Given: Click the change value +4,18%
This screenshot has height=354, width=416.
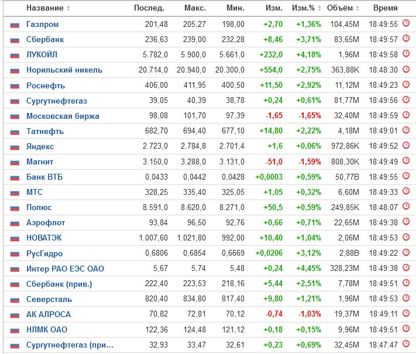Looking at the screenshot, I should pos(308,54).
